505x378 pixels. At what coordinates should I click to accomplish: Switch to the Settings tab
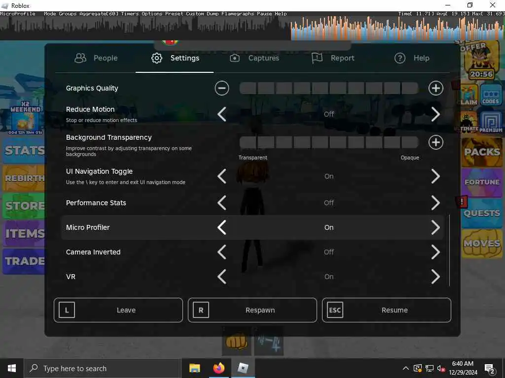(x=175, y=58)
